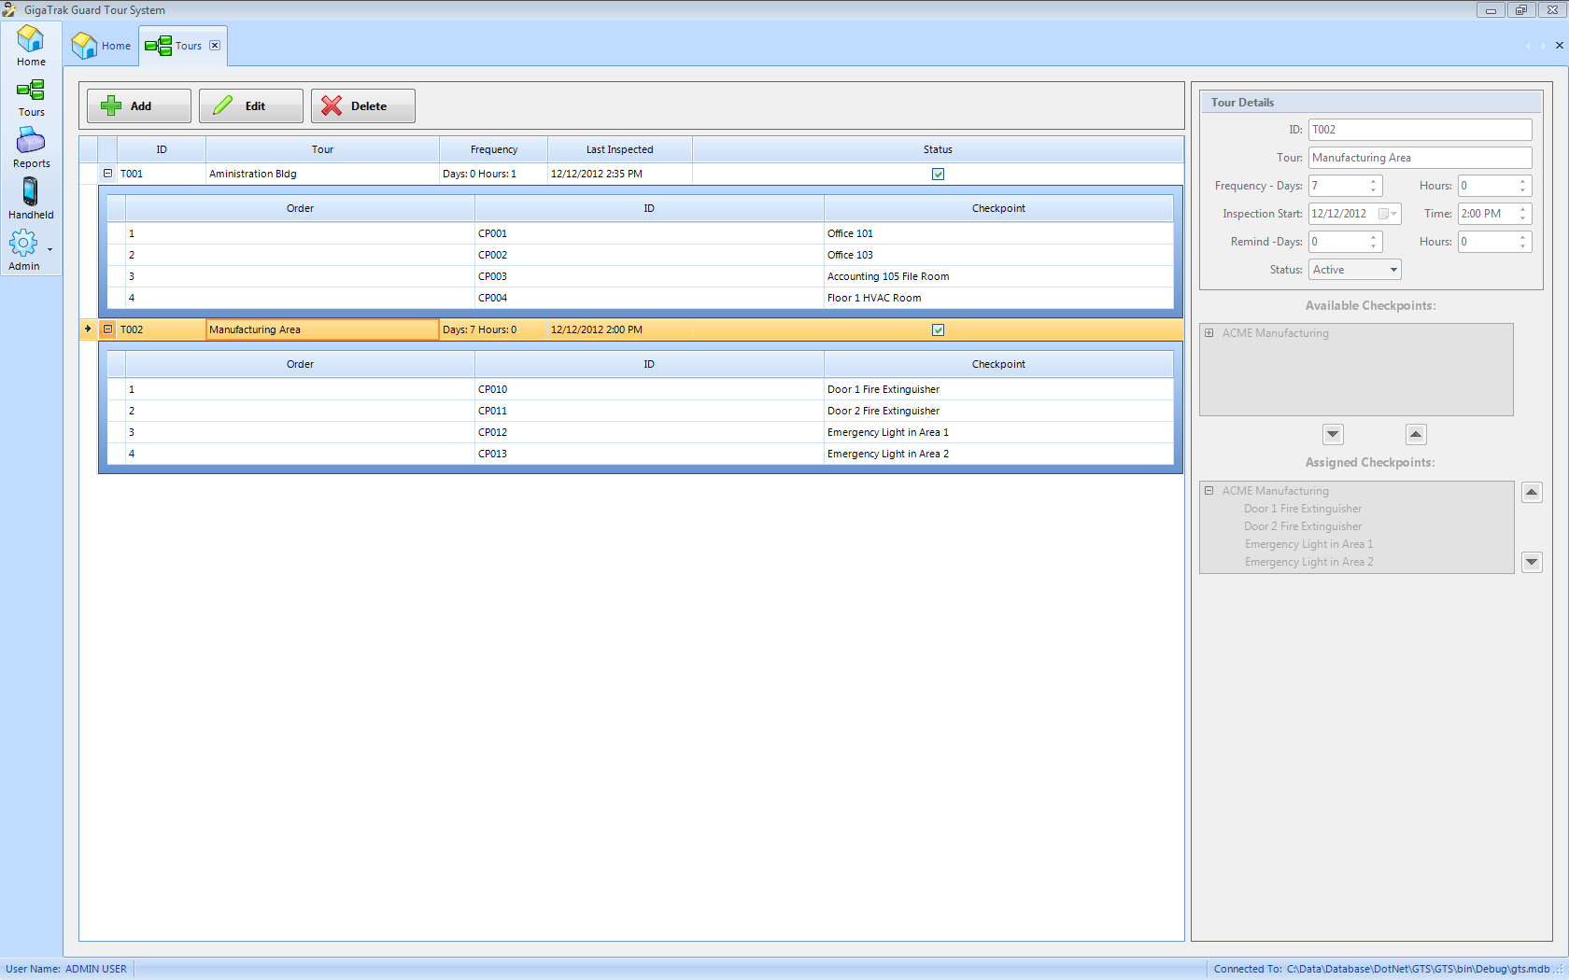1569x980 pixels.
Task: Move assigned checkpoint down in order
Action: [x=1532, y=562]
